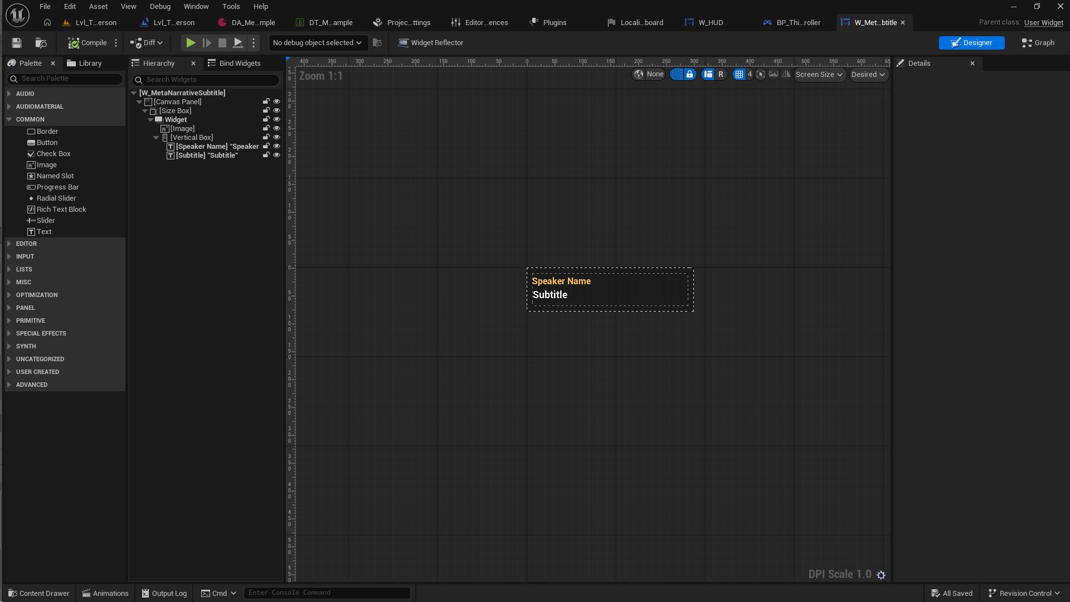This screenshot has width=1070, height=602.
Task: Collapse the Vertical Box tree item
Action: 156,137
